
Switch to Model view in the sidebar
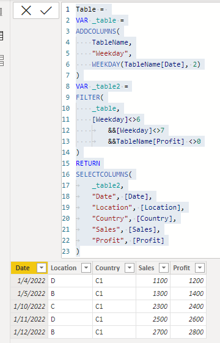[x=2, y=61]
